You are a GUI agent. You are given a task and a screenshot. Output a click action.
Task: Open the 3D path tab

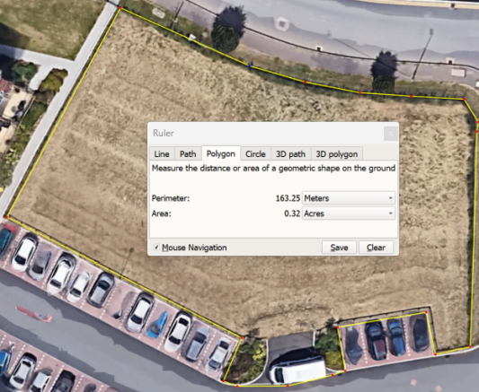(290, 154)
